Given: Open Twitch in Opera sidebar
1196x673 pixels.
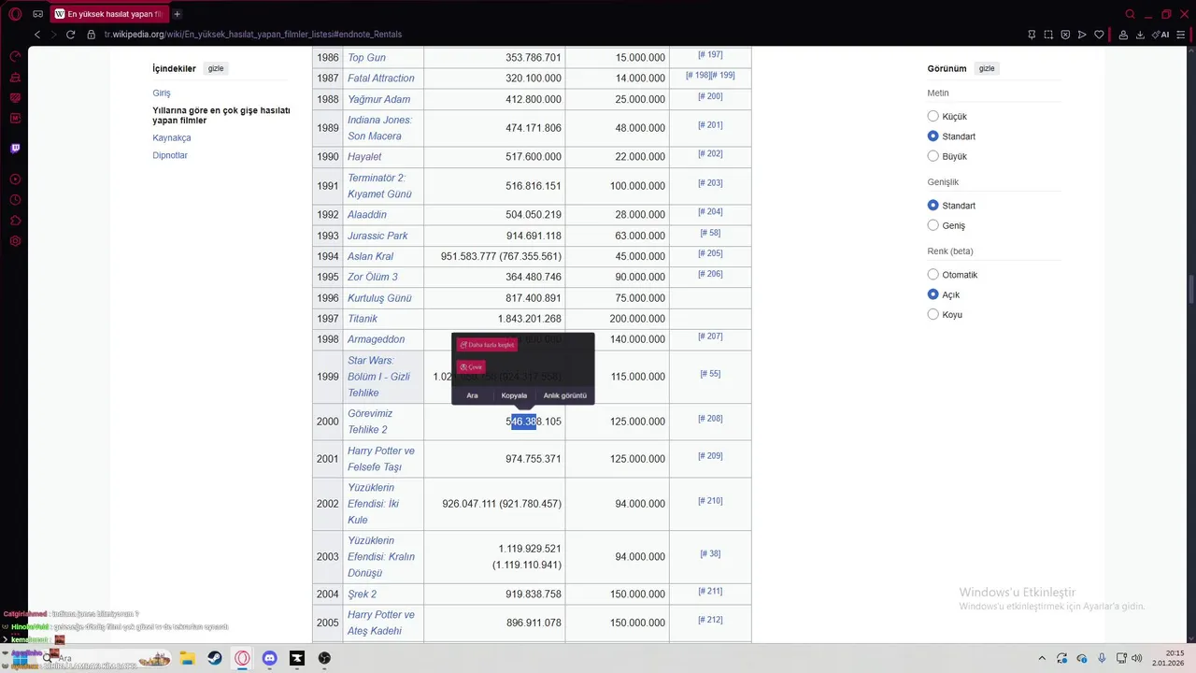Looking at the screenshot, I should click(x=15, y=148).
